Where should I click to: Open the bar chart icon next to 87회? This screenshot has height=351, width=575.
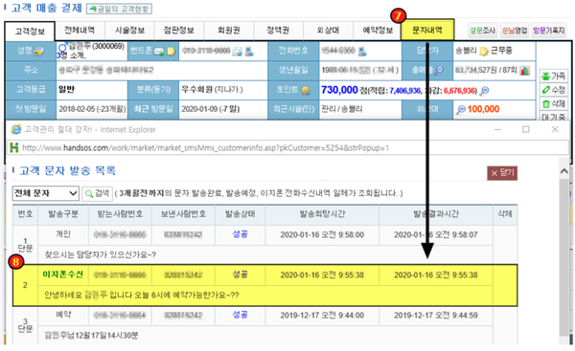click(x=525, y=70)
